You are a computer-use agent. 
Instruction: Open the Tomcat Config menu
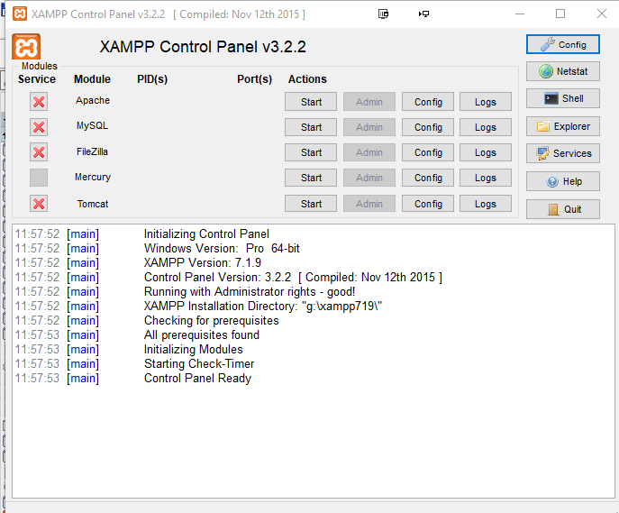click(428, 204)
